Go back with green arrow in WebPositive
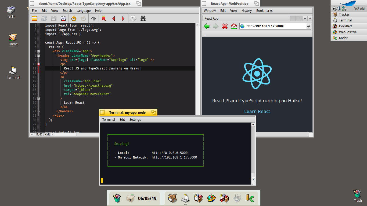Screen dimensions: 367x206 (x=207, y=26)
